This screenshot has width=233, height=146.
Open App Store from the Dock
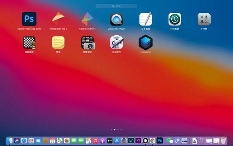116,141
